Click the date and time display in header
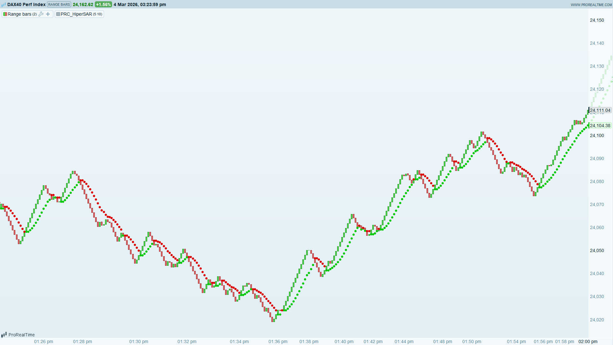Viewport: 613px width, 345px height. [x=140, y=4]
